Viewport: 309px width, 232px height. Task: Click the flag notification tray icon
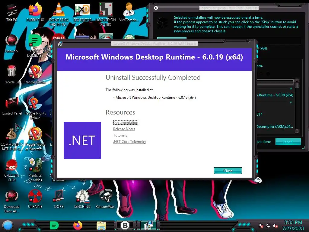261,225
